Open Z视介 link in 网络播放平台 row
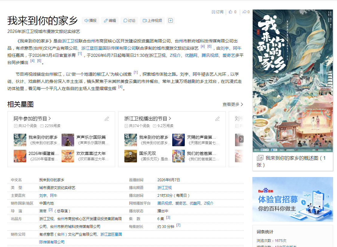337x247 pixels. [x=209, y=203]
